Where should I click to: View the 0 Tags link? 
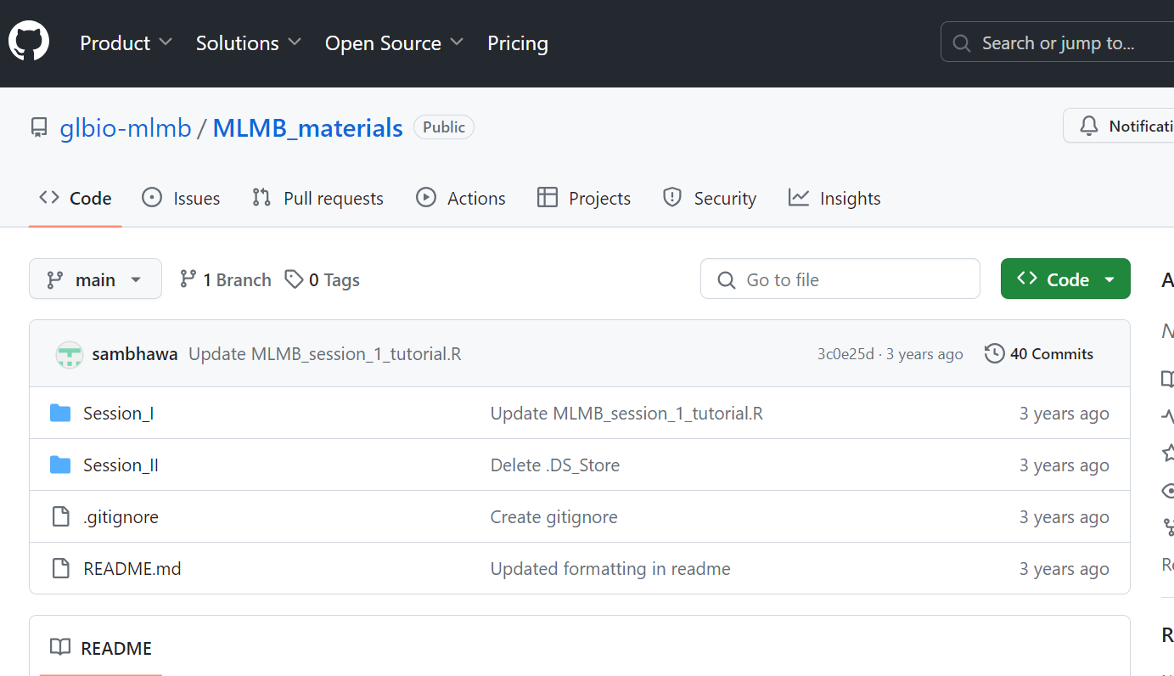point(322,279)
